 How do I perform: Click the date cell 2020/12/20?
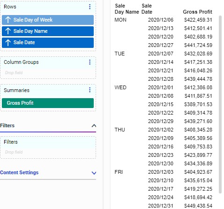[161, 37]
